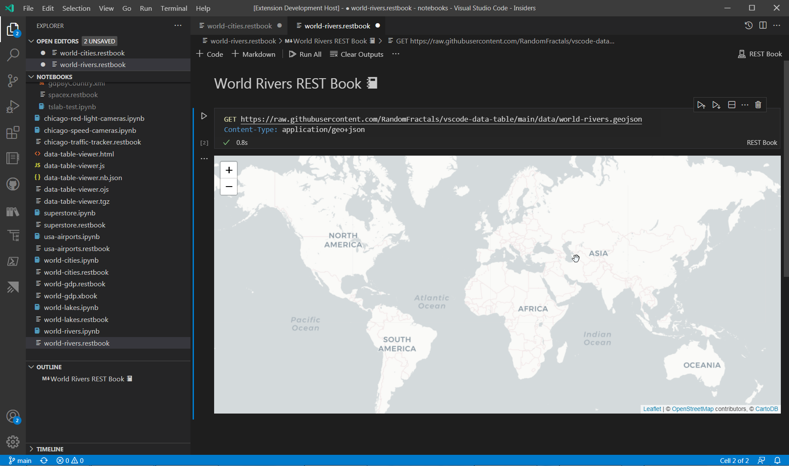Image resolution: width=789 pixels, height=466 pixels.
Task: Click Clear Outputs in the notebook toolbar
Action: click(x=356, y=54)
